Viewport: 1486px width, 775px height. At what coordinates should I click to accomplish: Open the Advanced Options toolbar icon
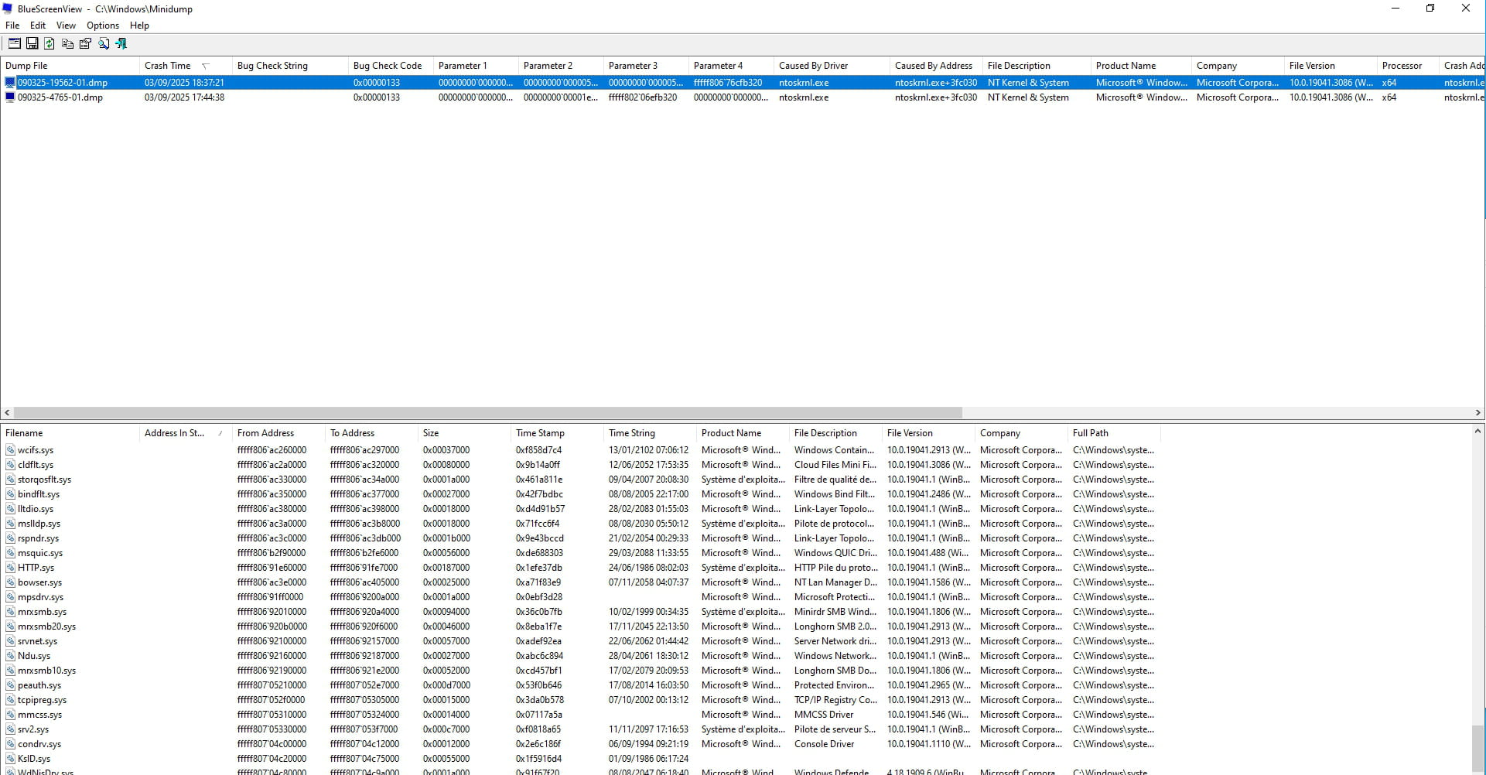pyautogui.click(x=14, y=43)
